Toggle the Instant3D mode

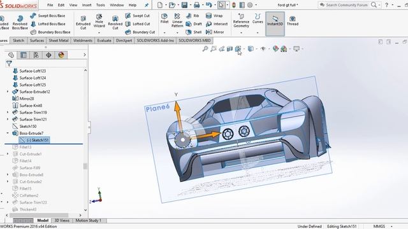point(275,24)
